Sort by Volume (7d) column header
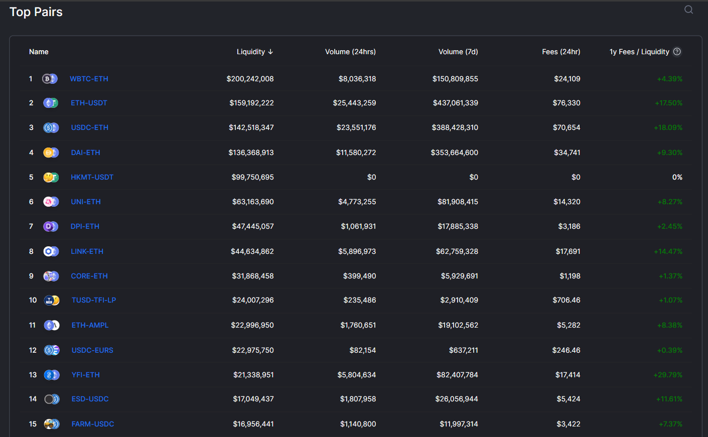The image size is (708, 437). click(x=458, y=52)
